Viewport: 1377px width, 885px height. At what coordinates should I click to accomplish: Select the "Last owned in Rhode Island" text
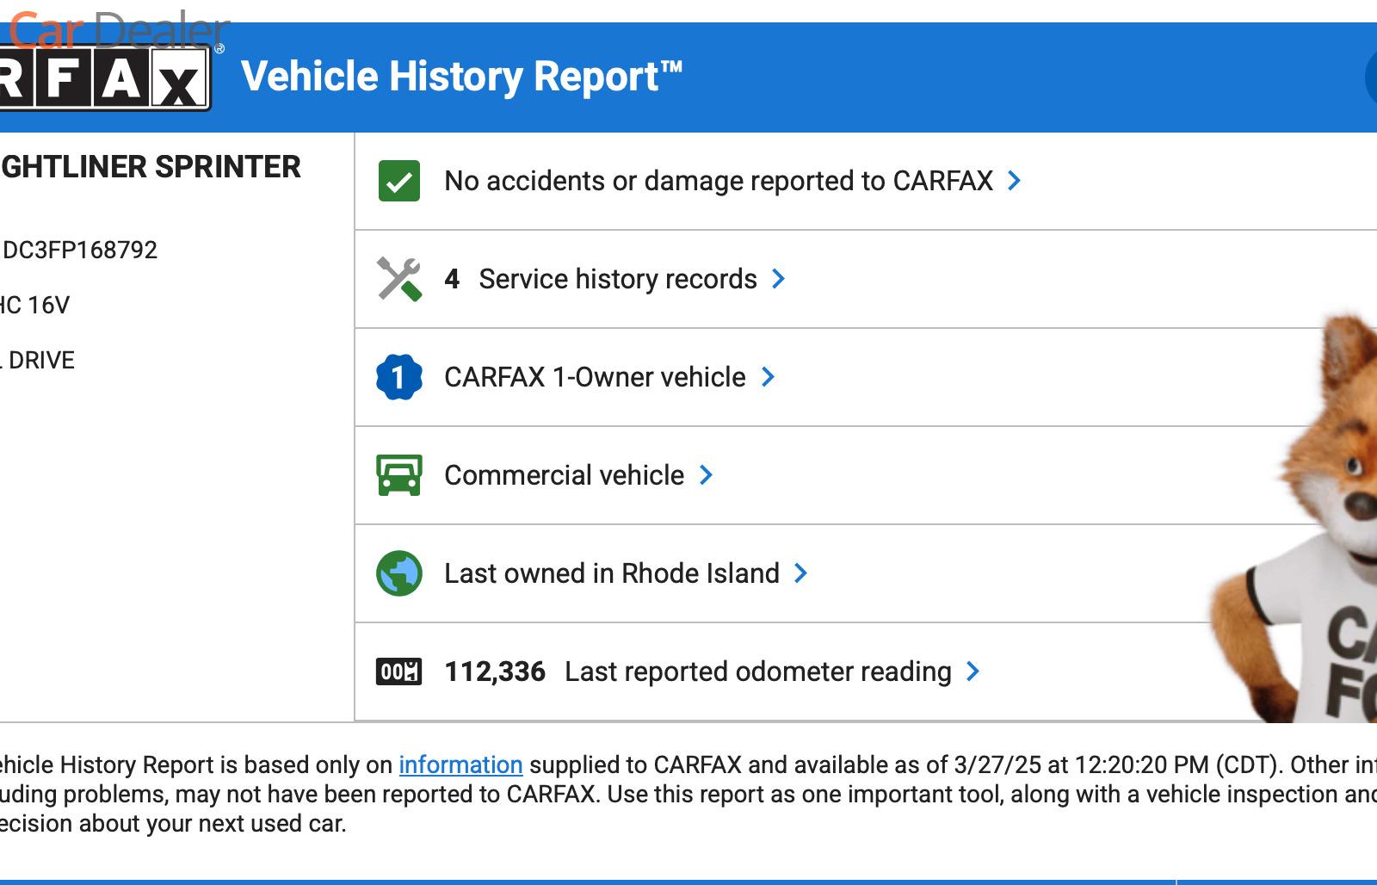click(612, 573)
